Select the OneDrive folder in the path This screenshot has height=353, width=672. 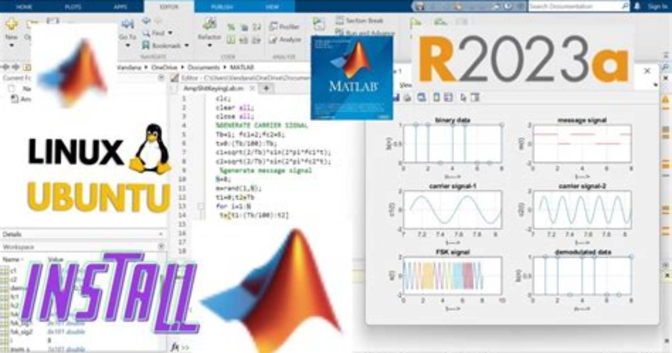click(165, 67)
